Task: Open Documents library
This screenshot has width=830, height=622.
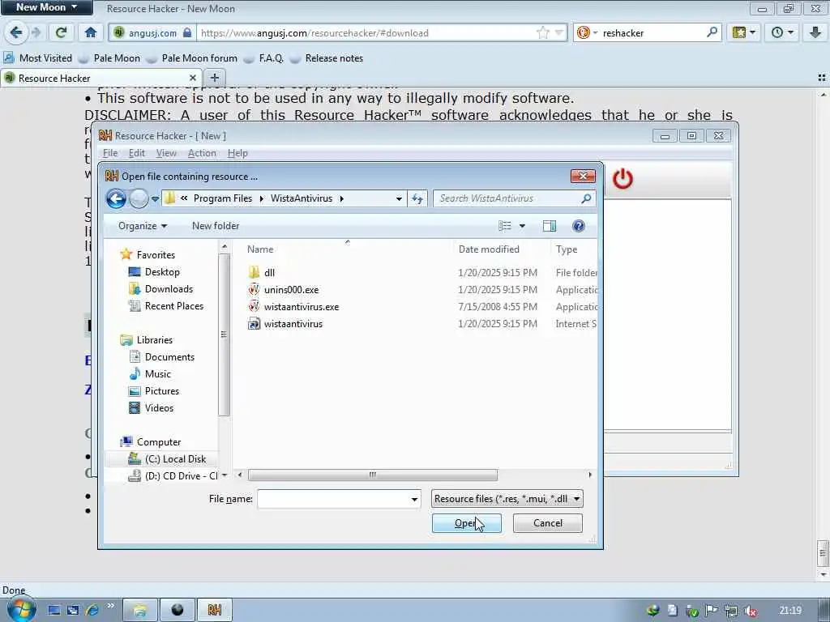Action: point(169,357)
